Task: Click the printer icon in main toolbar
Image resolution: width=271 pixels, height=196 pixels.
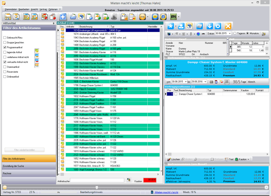Action: 81,17
